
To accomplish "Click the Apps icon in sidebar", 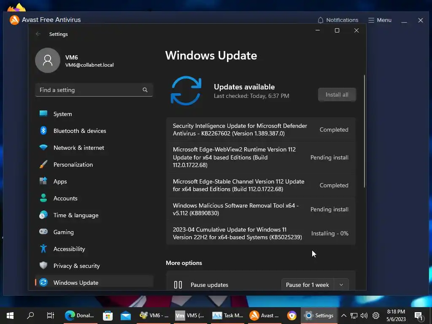I will tap(43, 181).
